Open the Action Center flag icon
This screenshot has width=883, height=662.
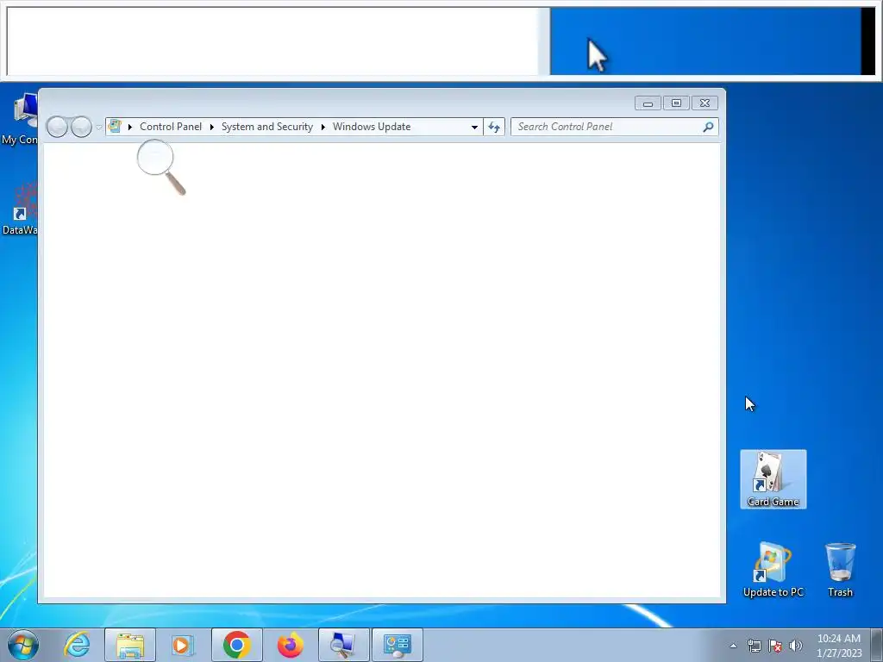click(775, 646)
